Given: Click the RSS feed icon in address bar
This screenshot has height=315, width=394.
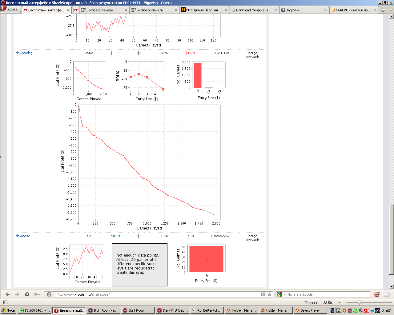Looking at the screenshot, I should point(263,294).
